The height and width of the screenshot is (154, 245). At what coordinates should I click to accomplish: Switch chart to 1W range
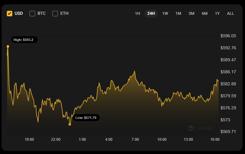165,13
